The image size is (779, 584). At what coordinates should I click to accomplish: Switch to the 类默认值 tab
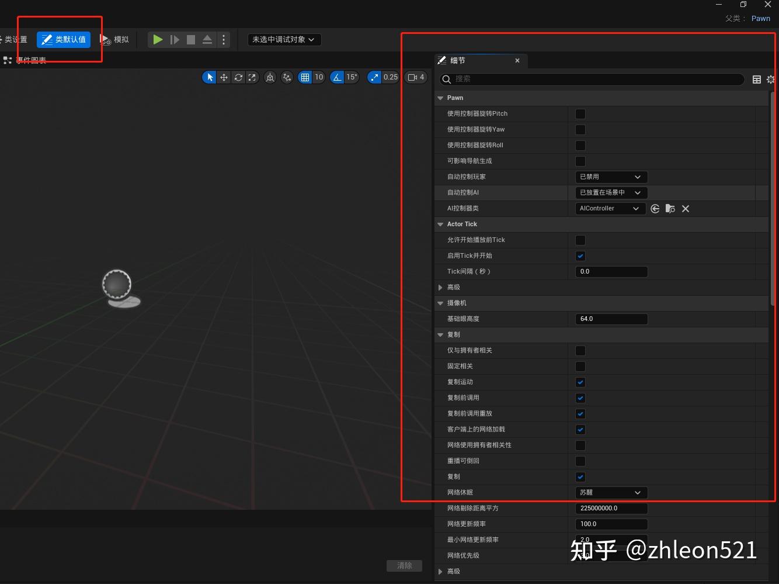63,39
